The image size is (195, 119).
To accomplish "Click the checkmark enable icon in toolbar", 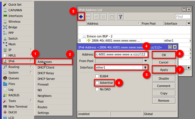I will (x=96, y=17).
